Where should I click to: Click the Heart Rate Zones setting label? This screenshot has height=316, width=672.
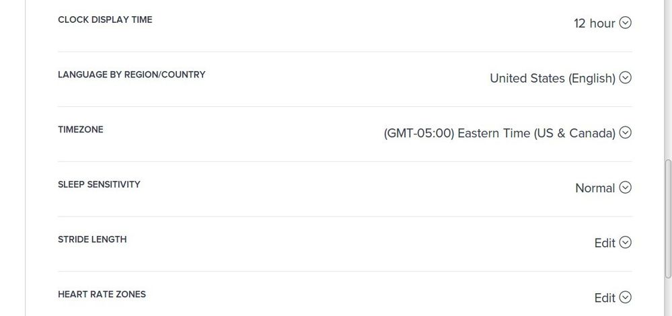[102, 294]
